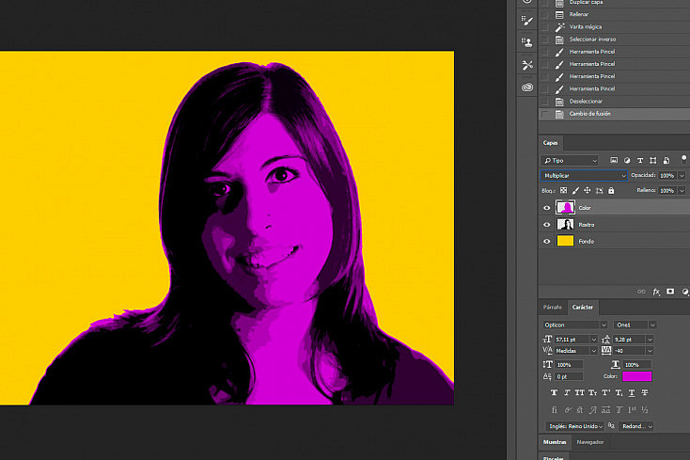690x460 pixels.
Task: Filter layers by type (T) icon
Action: [x=640, y=160]
